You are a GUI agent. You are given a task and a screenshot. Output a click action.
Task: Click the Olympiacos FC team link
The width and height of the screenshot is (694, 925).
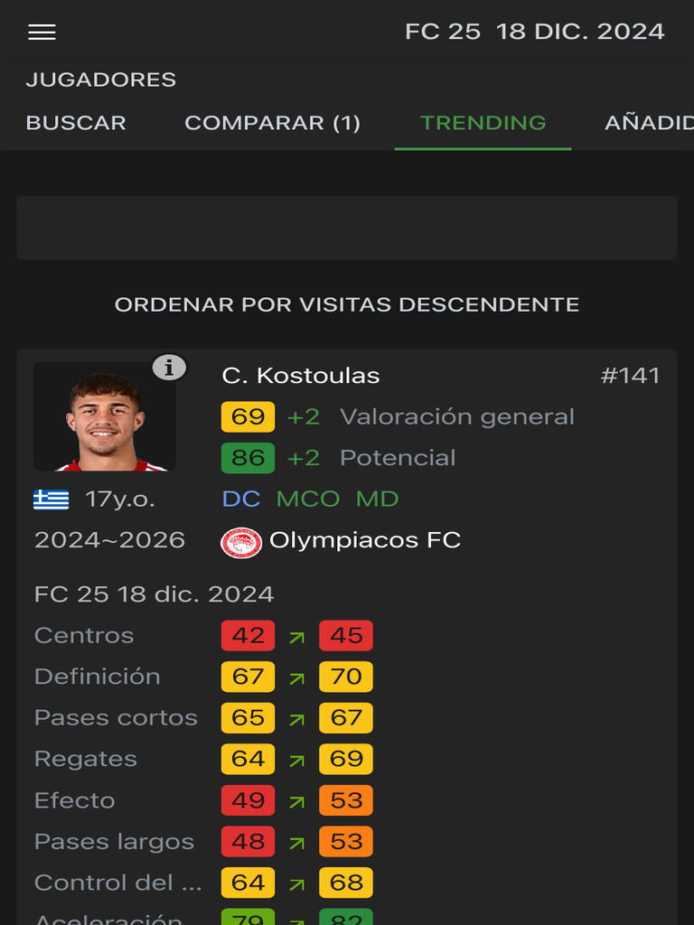pyautogui.click(x=365, y=540)
